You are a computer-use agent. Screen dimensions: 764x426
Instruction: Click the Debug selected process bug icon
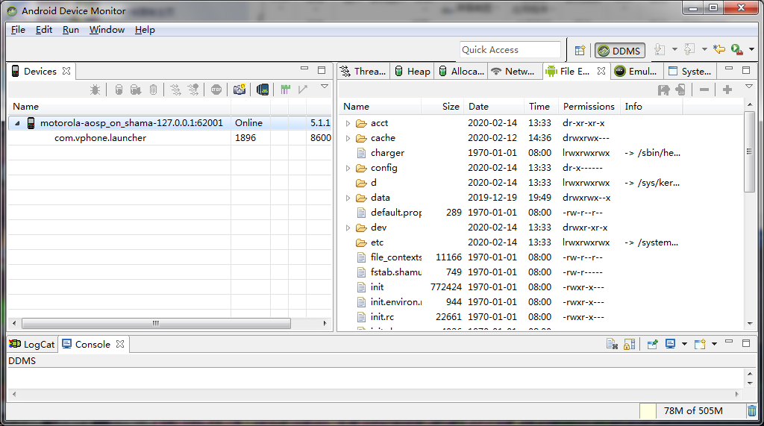pyautogui.click(x=95, y=90)
